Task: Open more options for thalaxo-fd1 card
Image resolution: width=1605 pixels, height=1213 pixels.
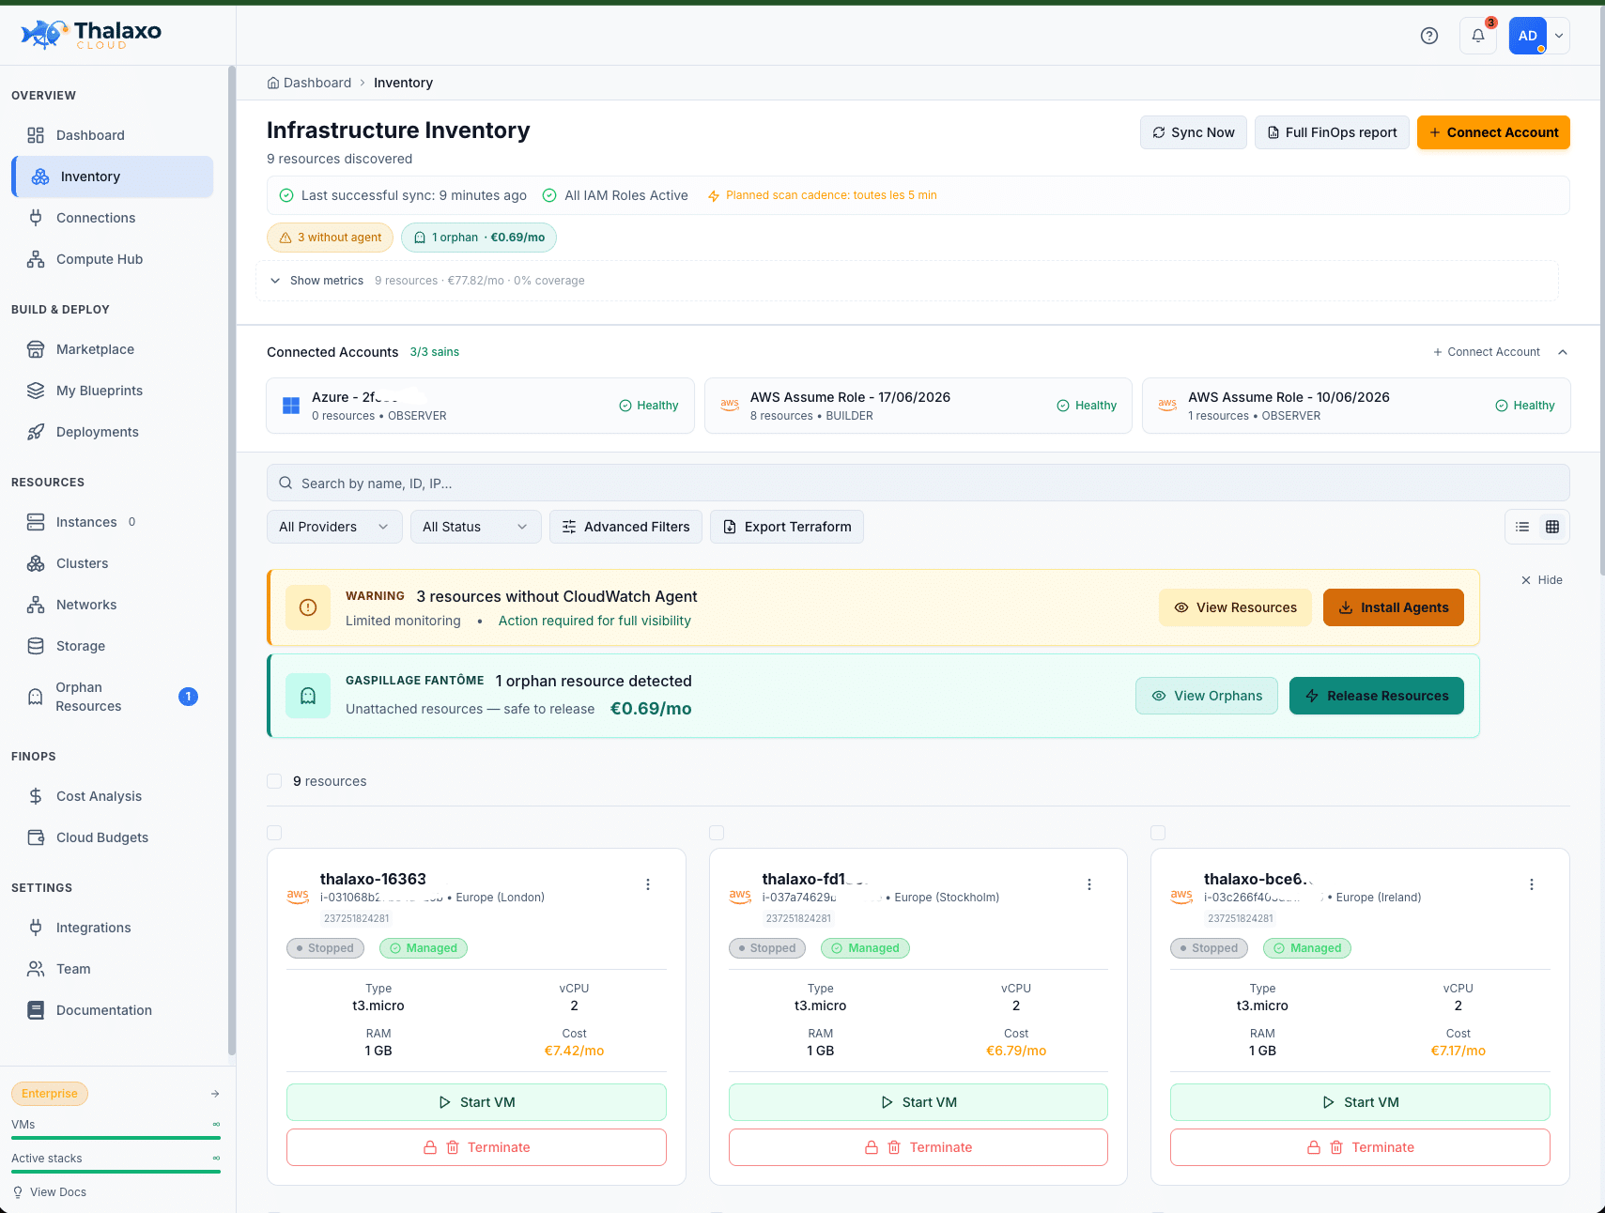Action: 1089,884
